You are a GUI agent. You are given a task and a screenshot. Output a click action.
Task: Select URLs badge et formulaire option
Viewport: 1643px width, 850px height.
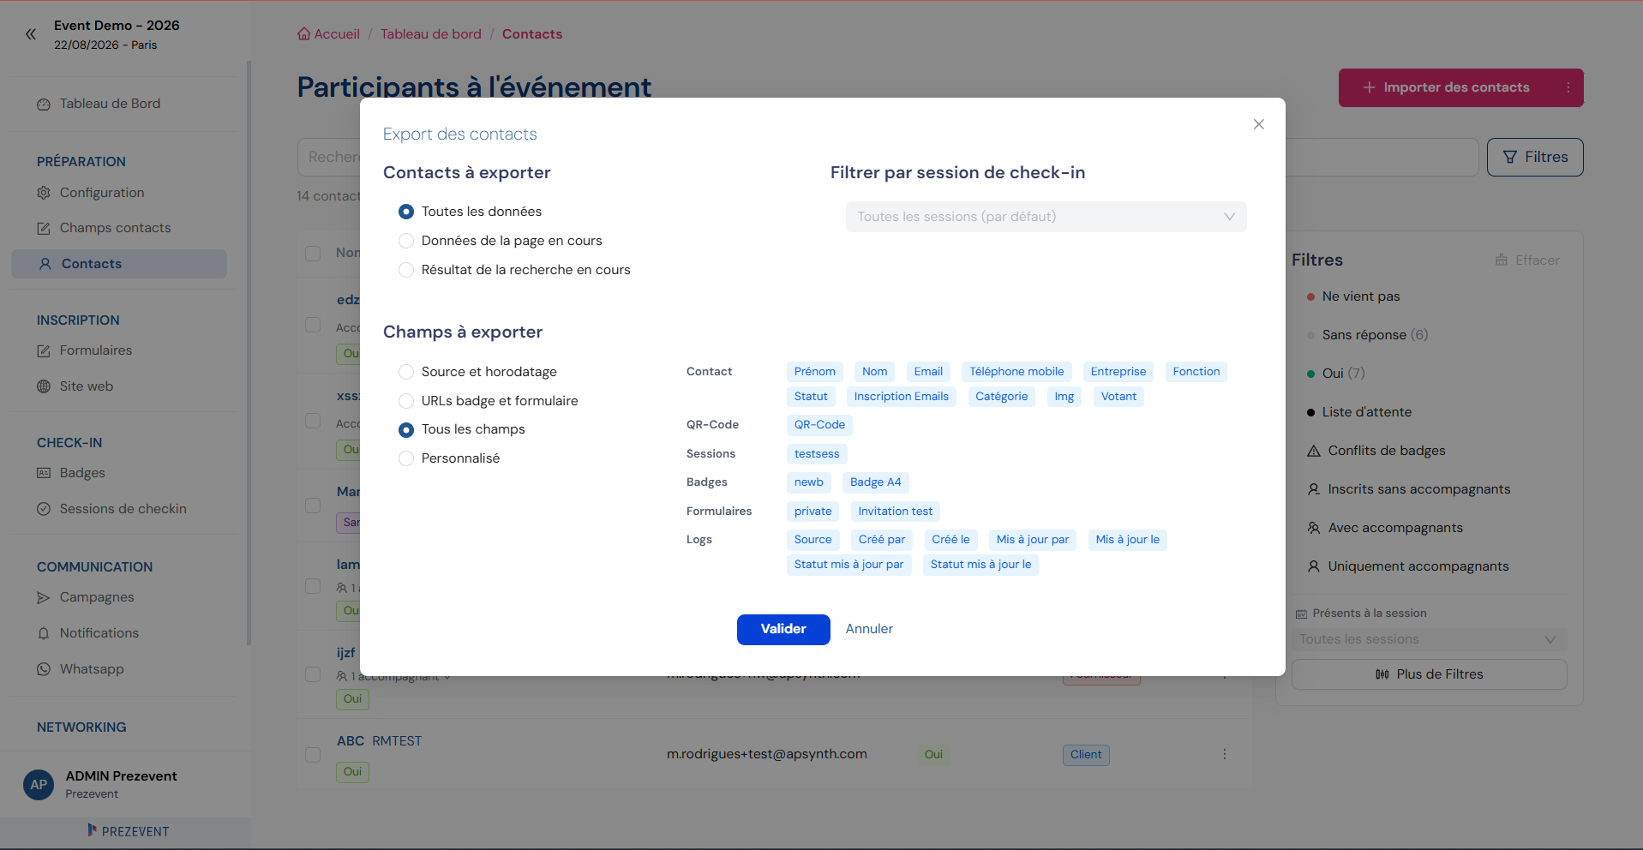[x=406, y=401]
